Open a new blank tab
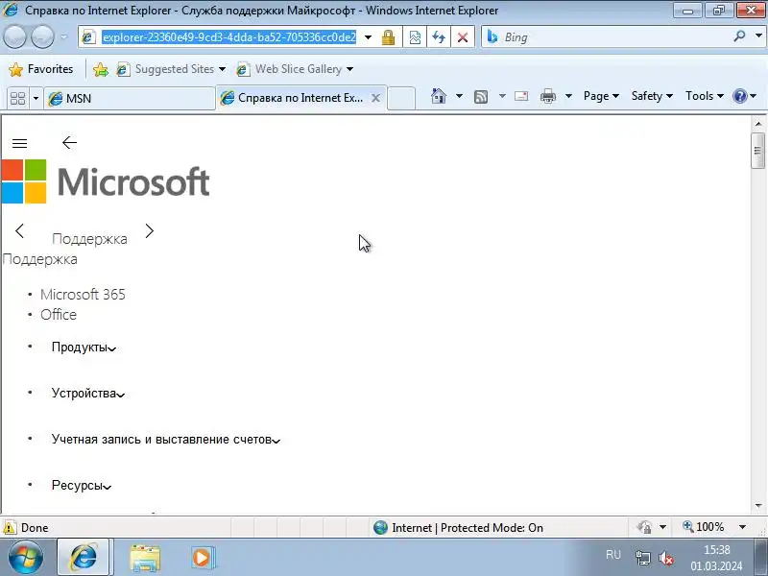 pyautogui.click(x=401, y=99)
